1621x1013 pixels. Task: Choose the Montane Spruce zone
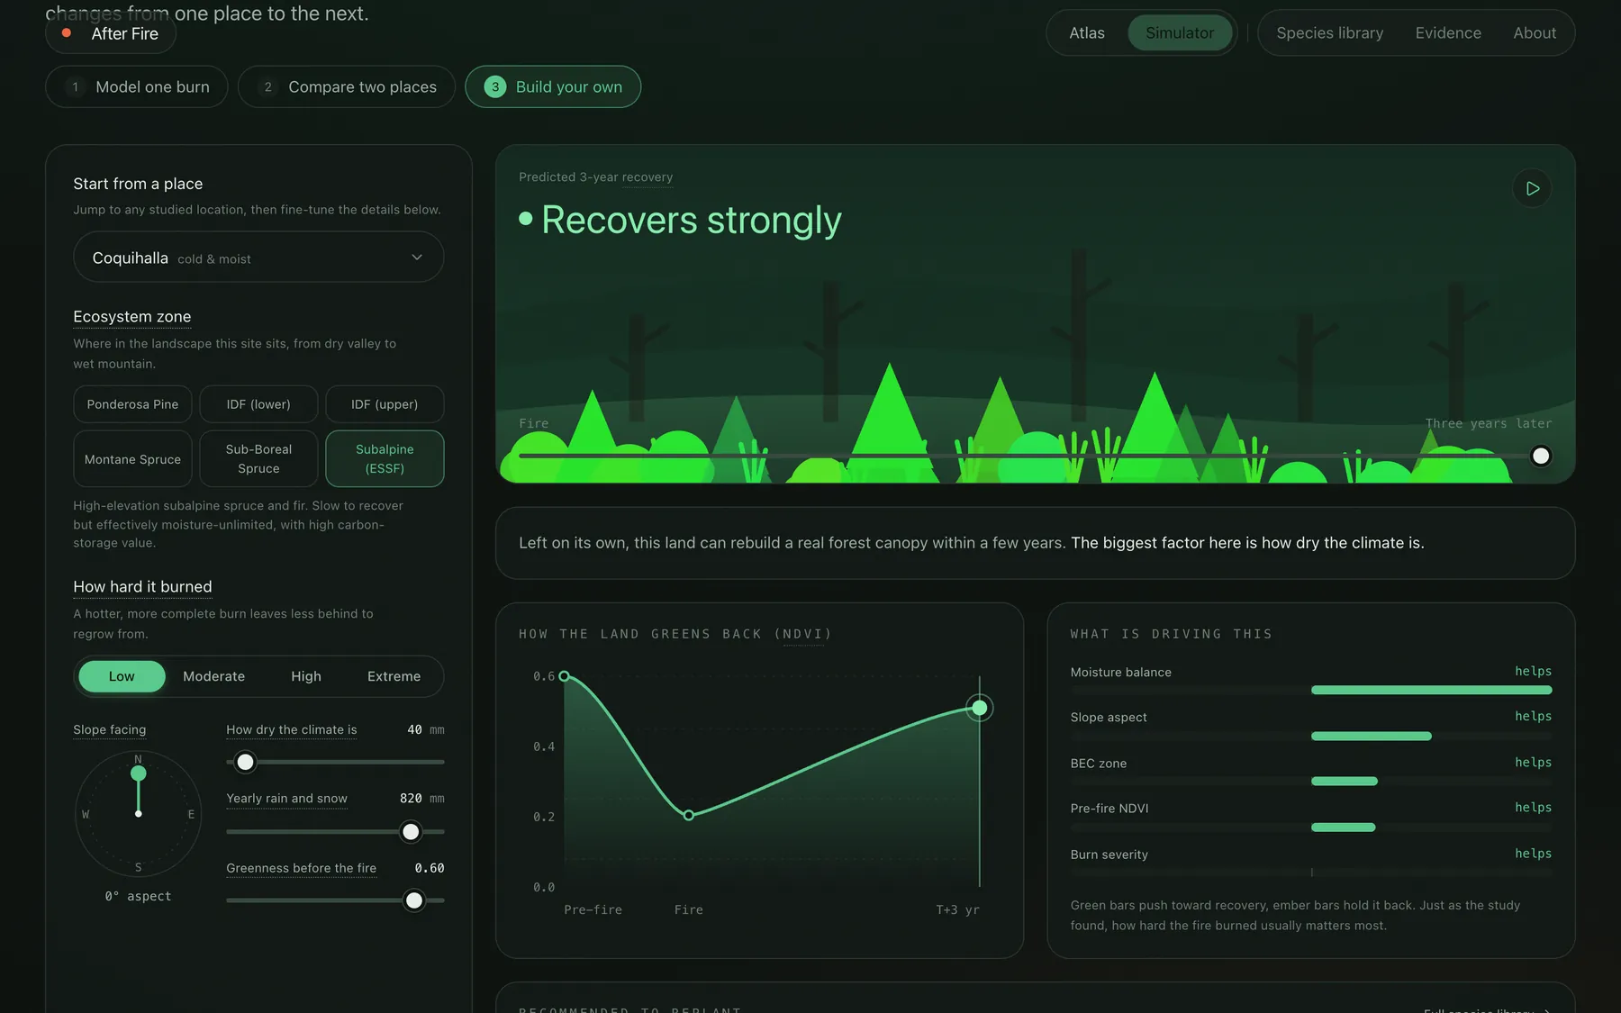point(132,459)
